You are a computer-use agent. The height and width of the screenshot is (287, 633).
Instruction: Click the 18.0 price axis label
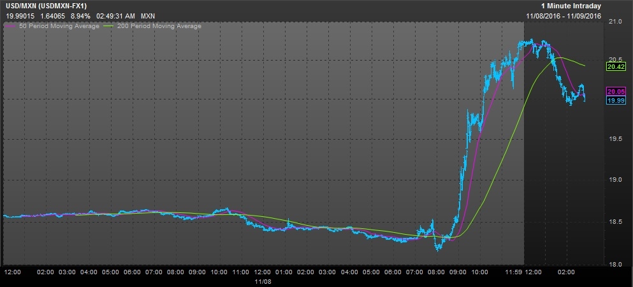(615, 264)
